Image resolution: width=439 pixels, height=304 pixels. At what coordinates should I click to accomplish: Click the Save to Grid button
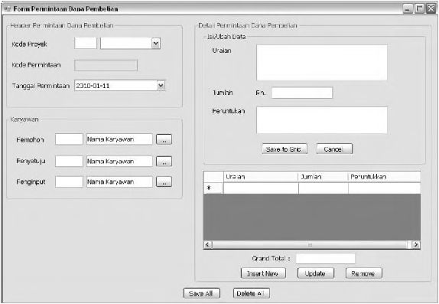pyautogui.click(x=285, y=149)
